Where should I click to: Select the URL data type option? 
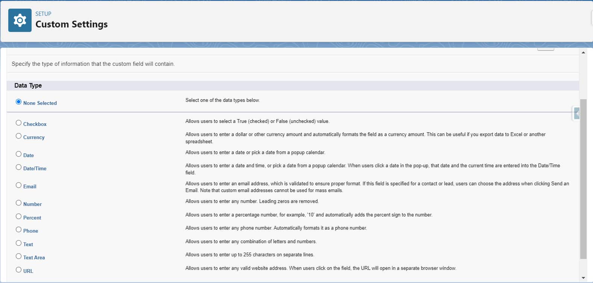pyautogui.click(x=18, y=270)
